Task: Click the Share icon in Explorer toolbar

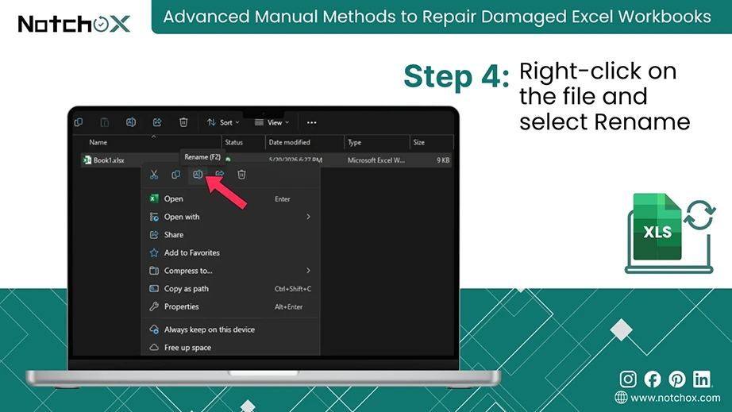Action: 157,122
